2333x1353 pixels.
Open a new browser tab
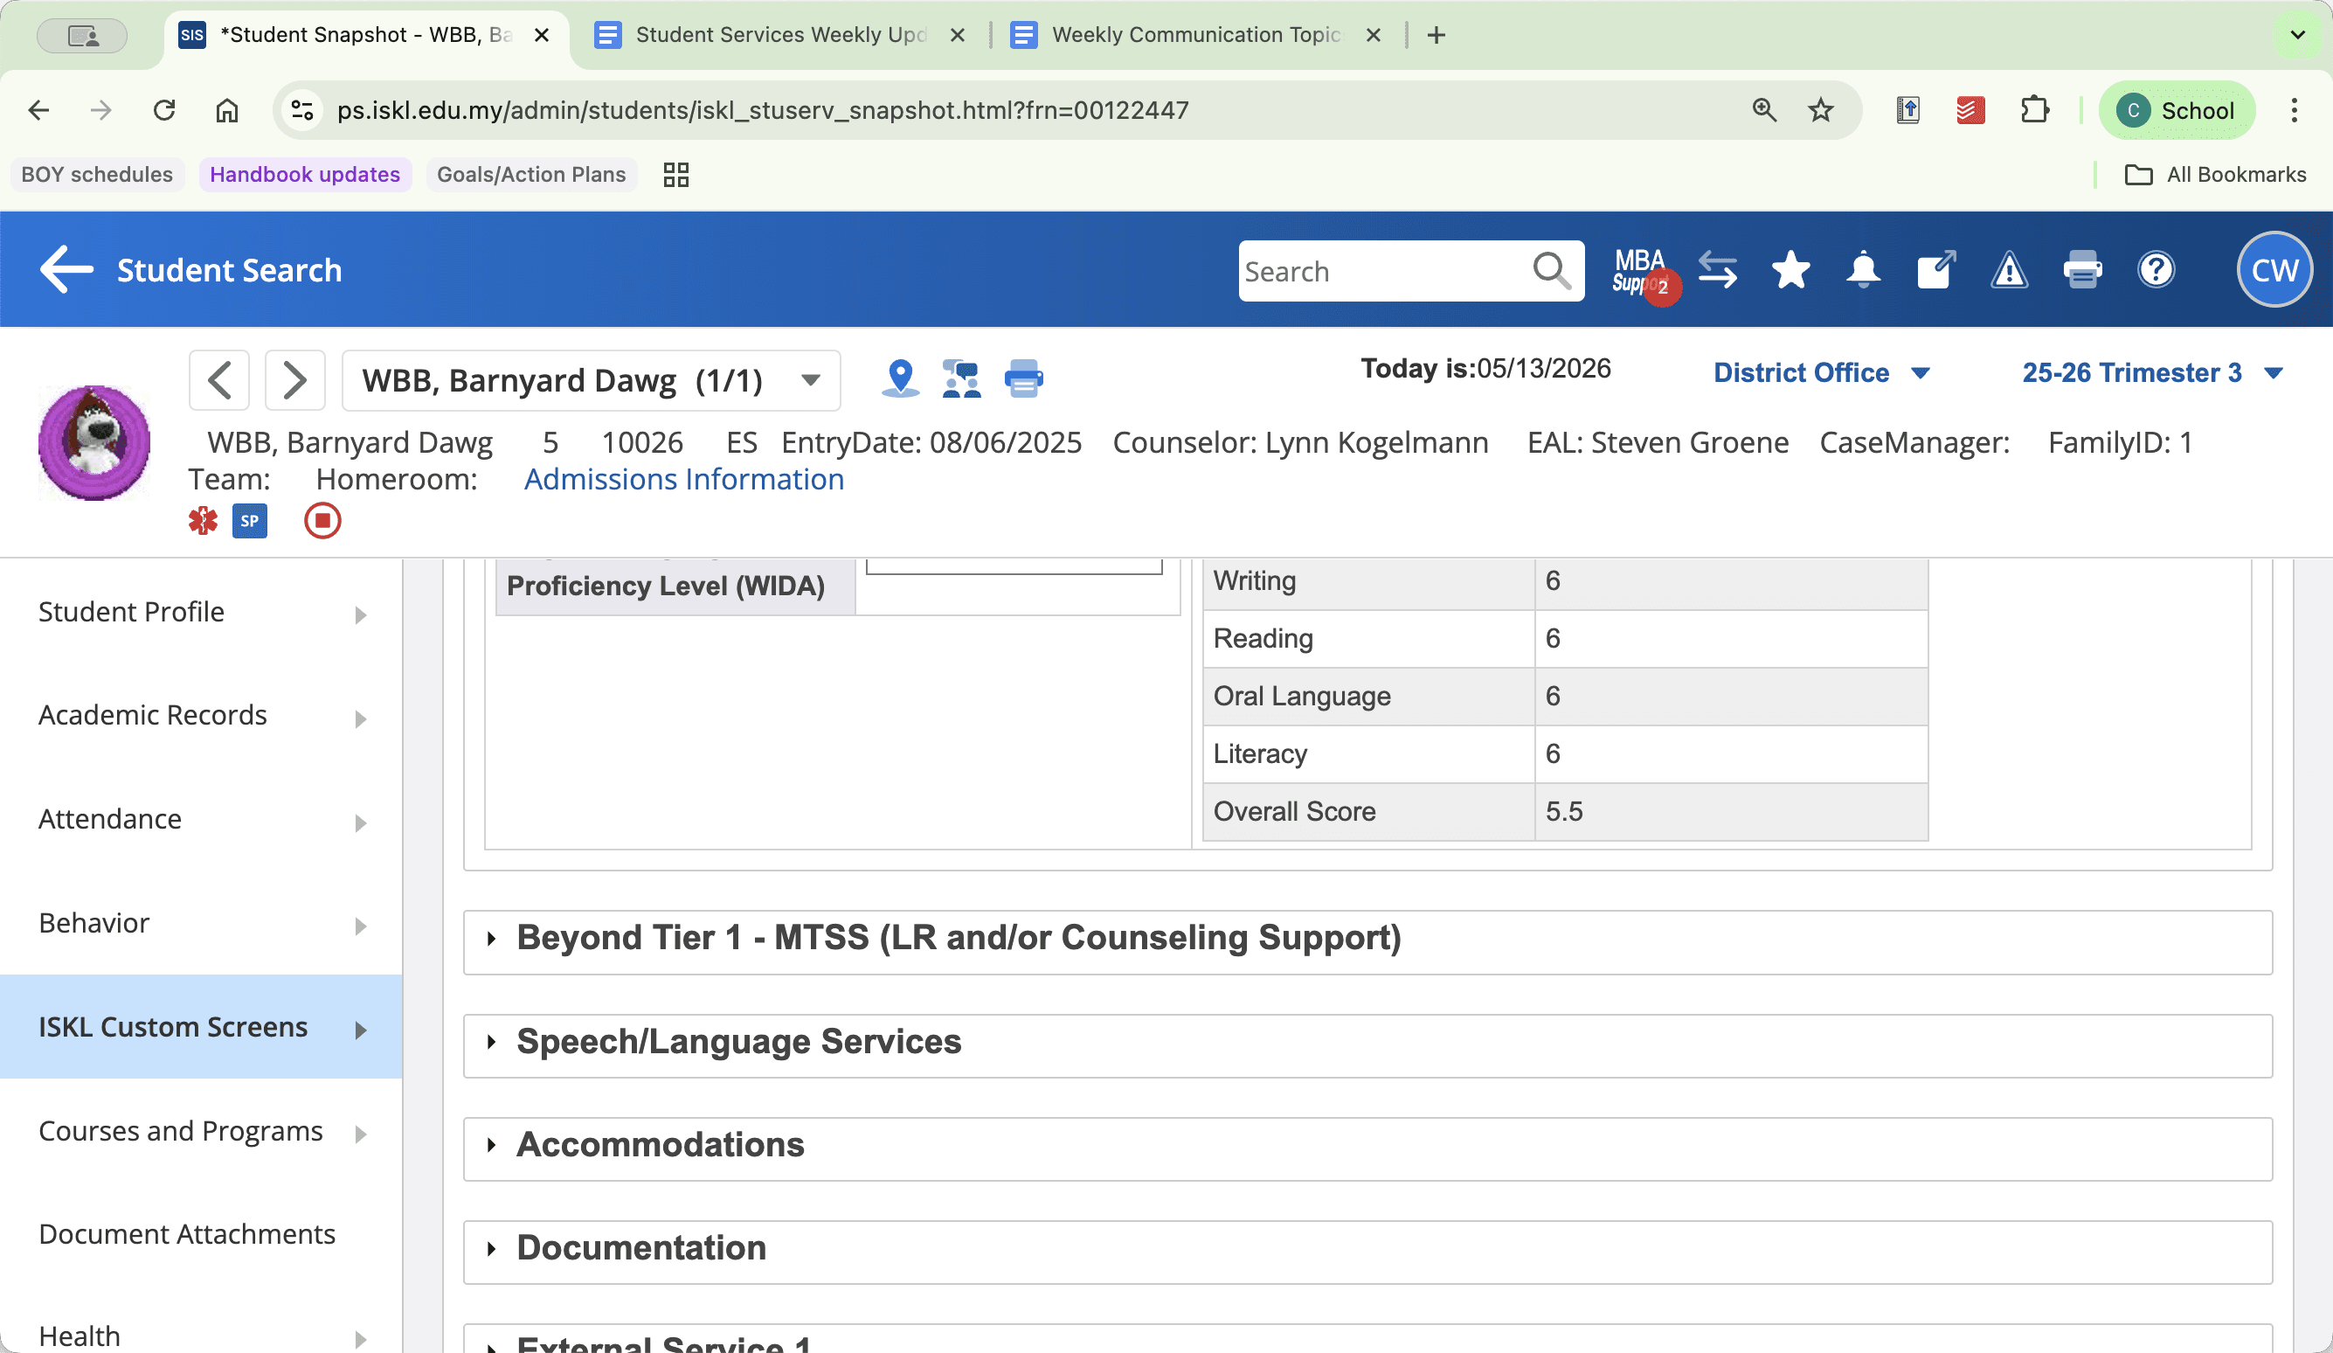pyautogui.click(x=1436, y=35)
